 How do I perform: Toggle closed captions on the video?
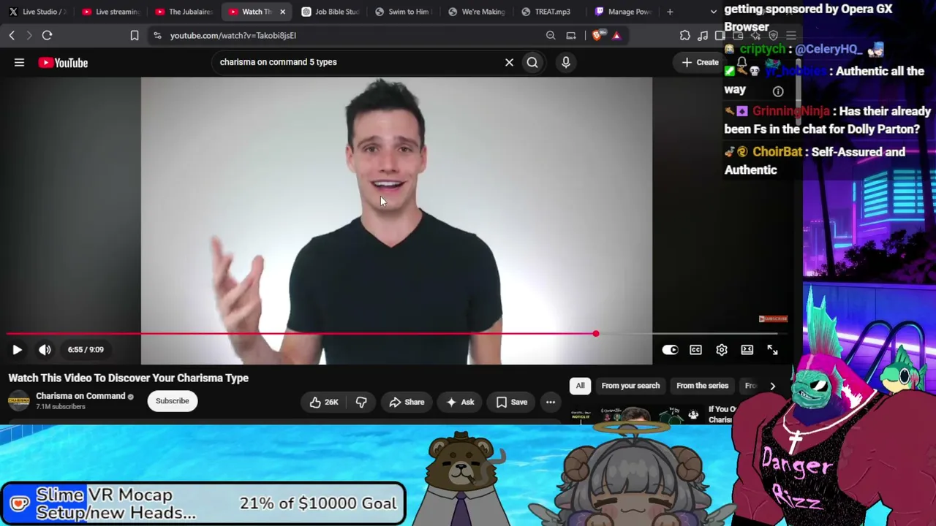coord(695,350)
